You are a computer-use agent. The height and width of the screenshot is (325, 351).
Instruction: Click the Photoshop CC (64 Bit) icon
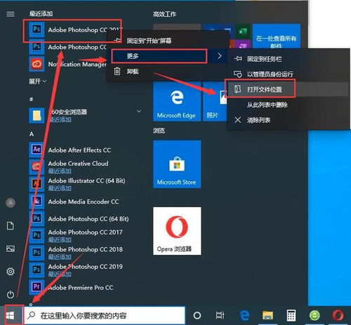click(x=37, y=218)
